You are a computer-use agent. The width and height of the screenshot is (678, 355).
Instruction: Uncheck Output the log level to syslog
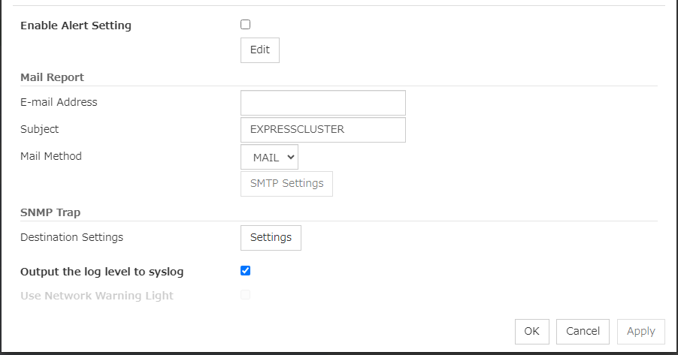pyautogui.click(x=246, y=271)
